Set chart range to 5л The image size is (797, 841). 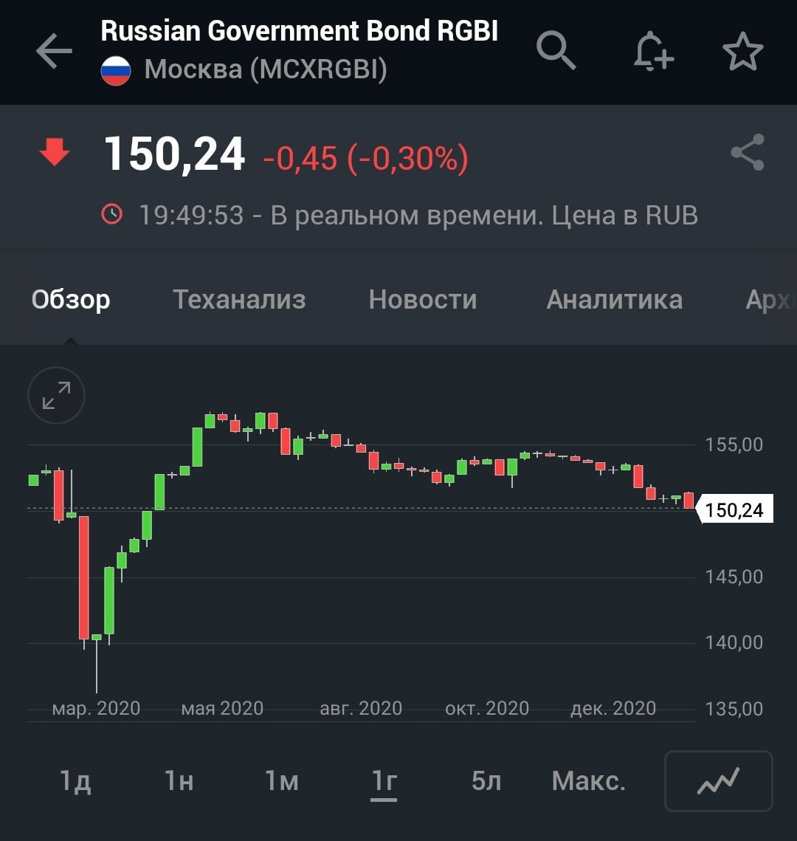[486, 781]
